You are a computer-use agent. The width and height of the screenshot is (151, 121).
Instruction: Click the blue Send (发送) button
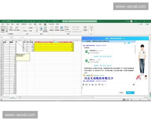[x=129, y=93]
